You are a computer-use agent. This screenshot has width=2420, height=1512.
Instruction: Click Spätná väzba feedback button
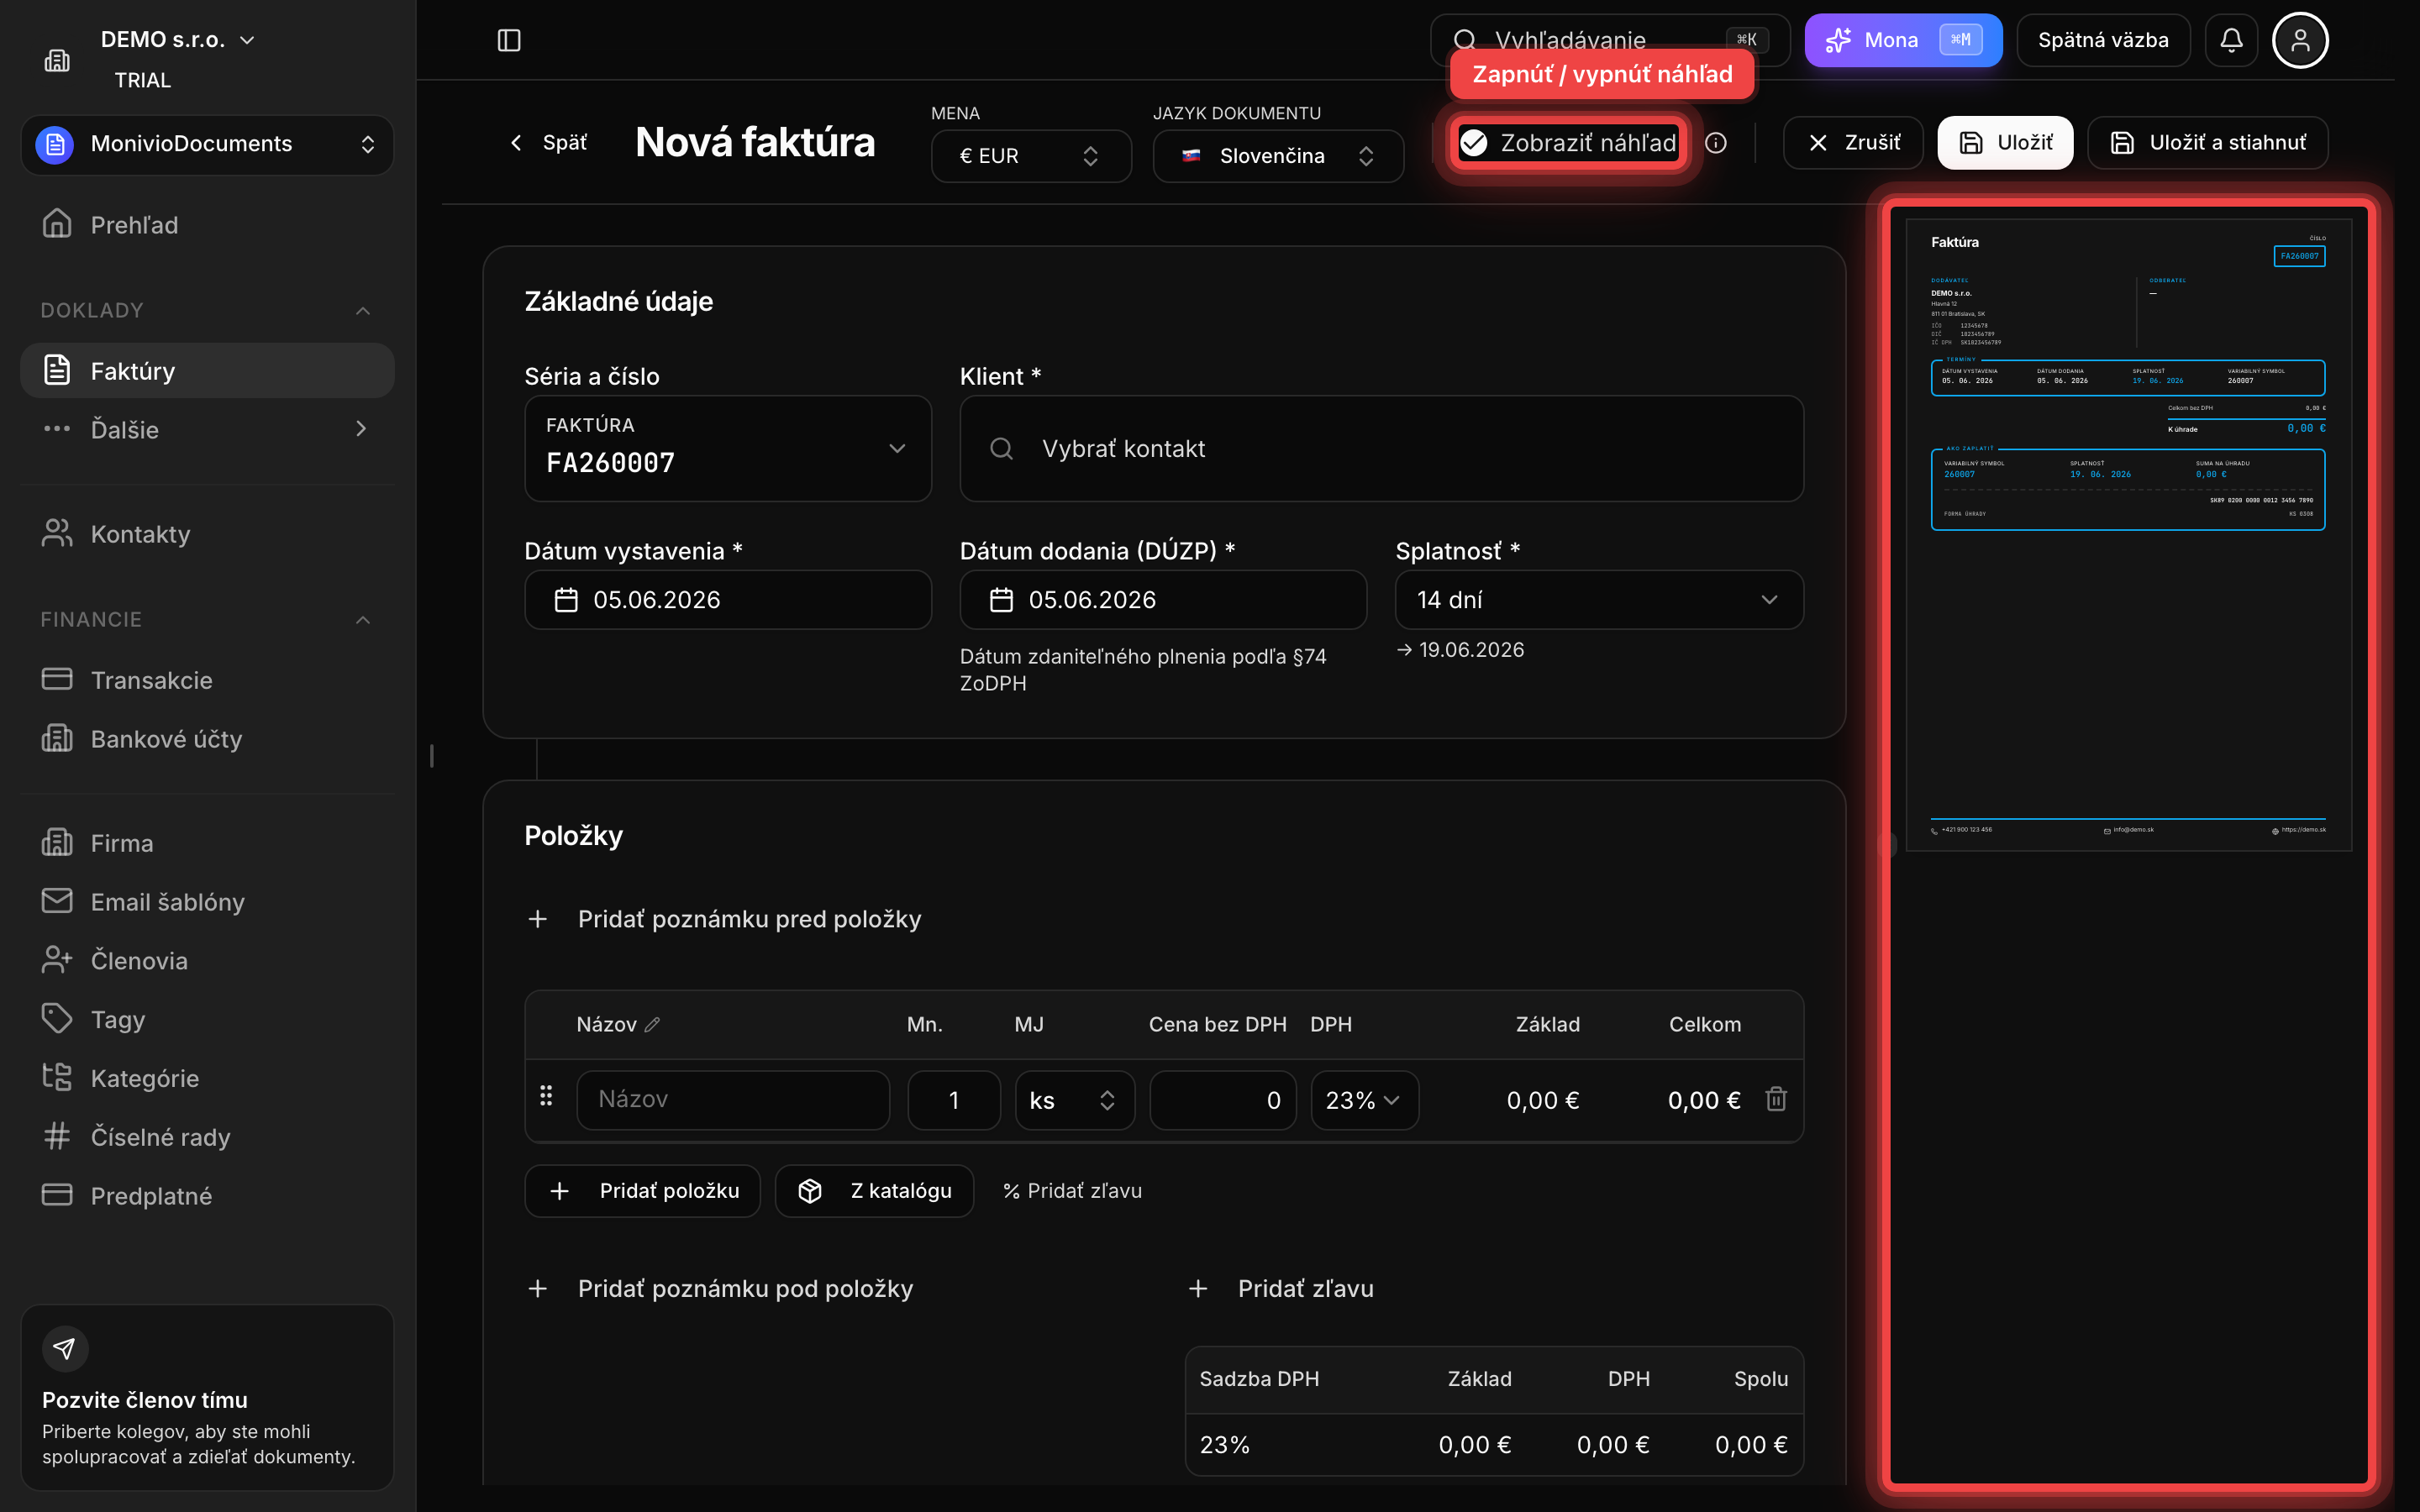click(2103, 40)
